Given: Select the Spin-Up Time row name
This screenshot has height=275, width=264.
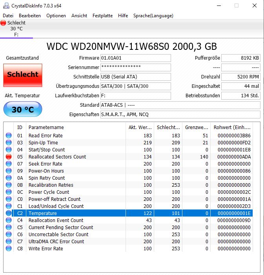Looking at the screenshot, I should coord(43,142).
